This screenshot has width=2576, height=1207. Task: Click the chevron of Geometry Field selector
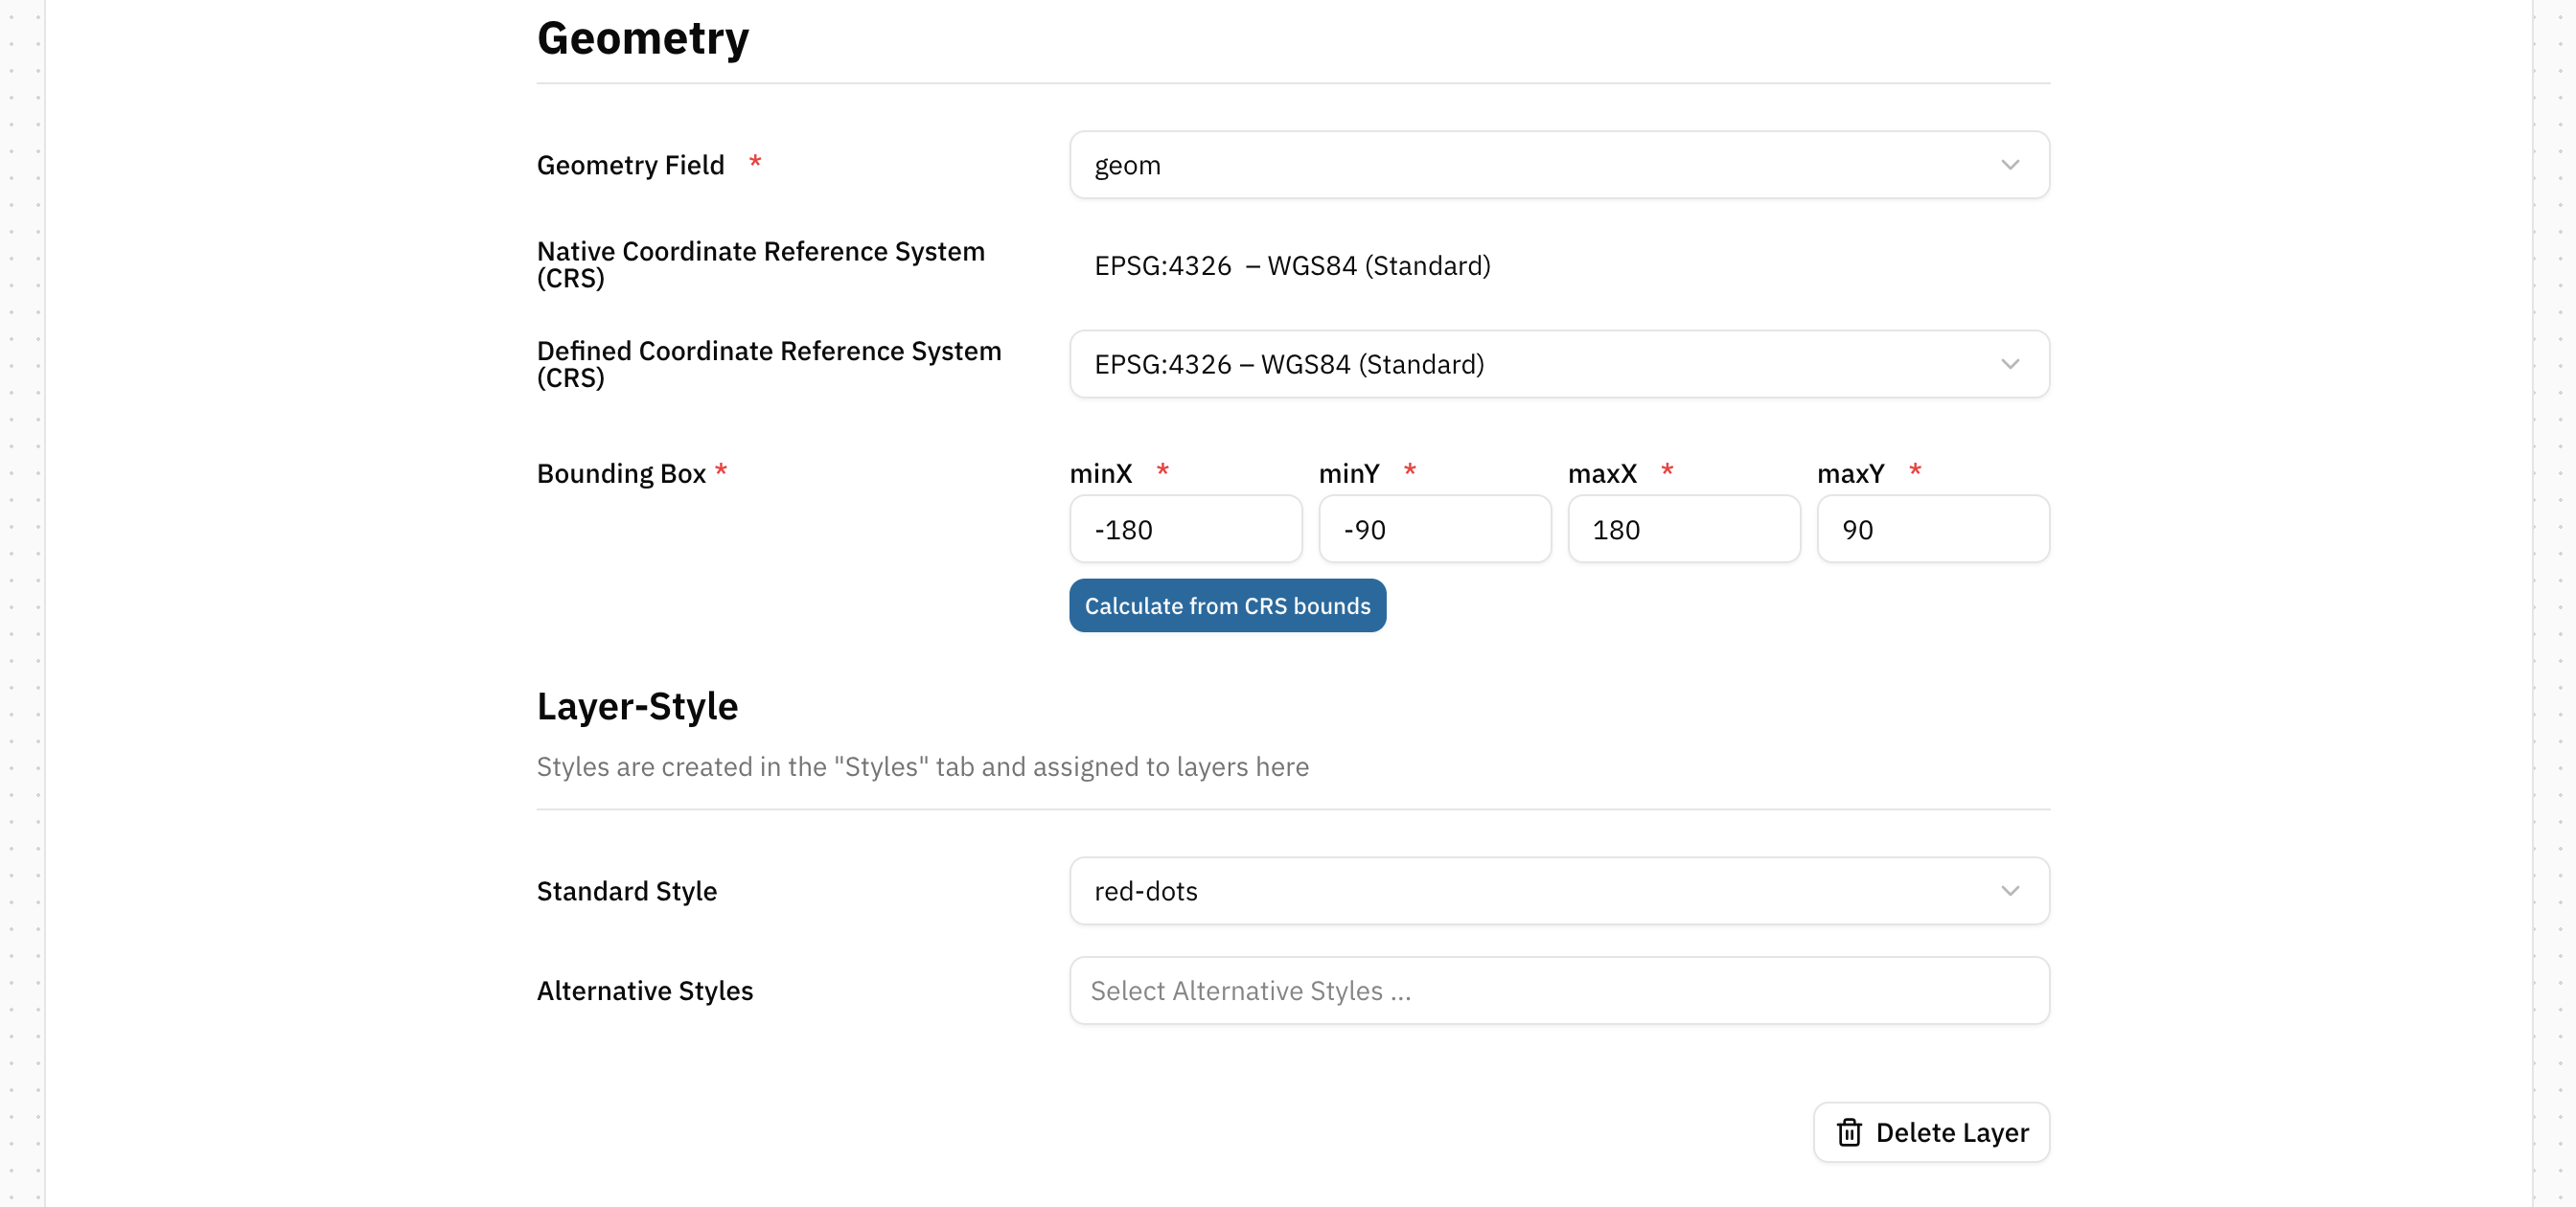2010,165
